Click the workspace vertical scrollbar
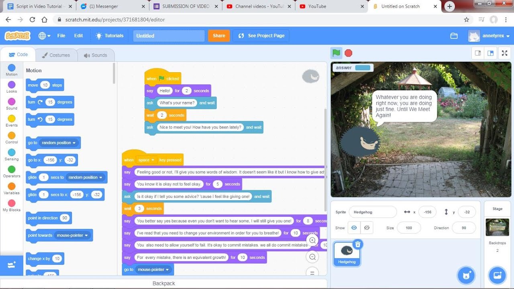This screenshot has width=514, height=289. 325,160
